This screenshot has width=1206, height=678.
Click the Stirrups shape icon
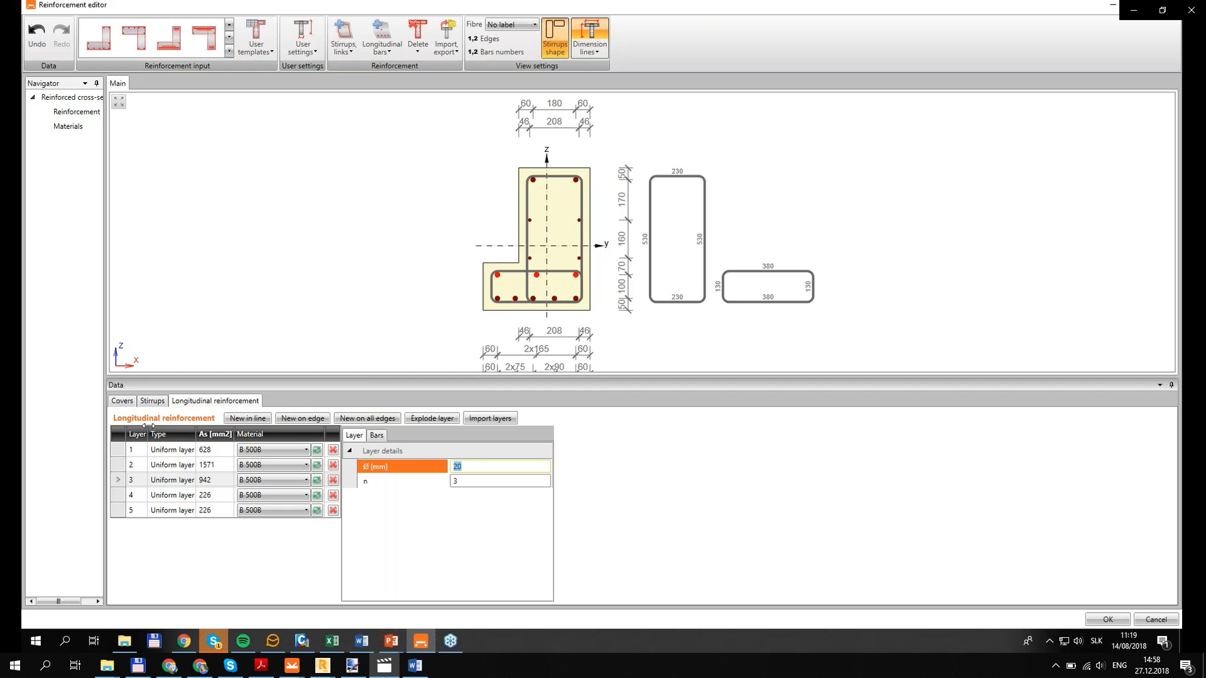point(555,37)
